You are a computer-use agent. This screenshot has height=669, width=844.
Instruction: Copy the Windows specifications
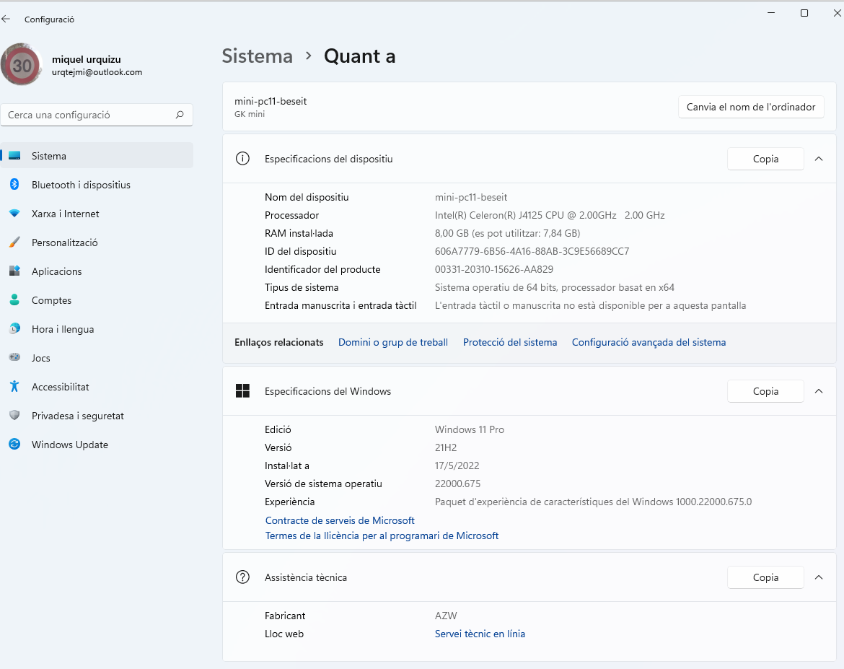[x=765, y=391]
